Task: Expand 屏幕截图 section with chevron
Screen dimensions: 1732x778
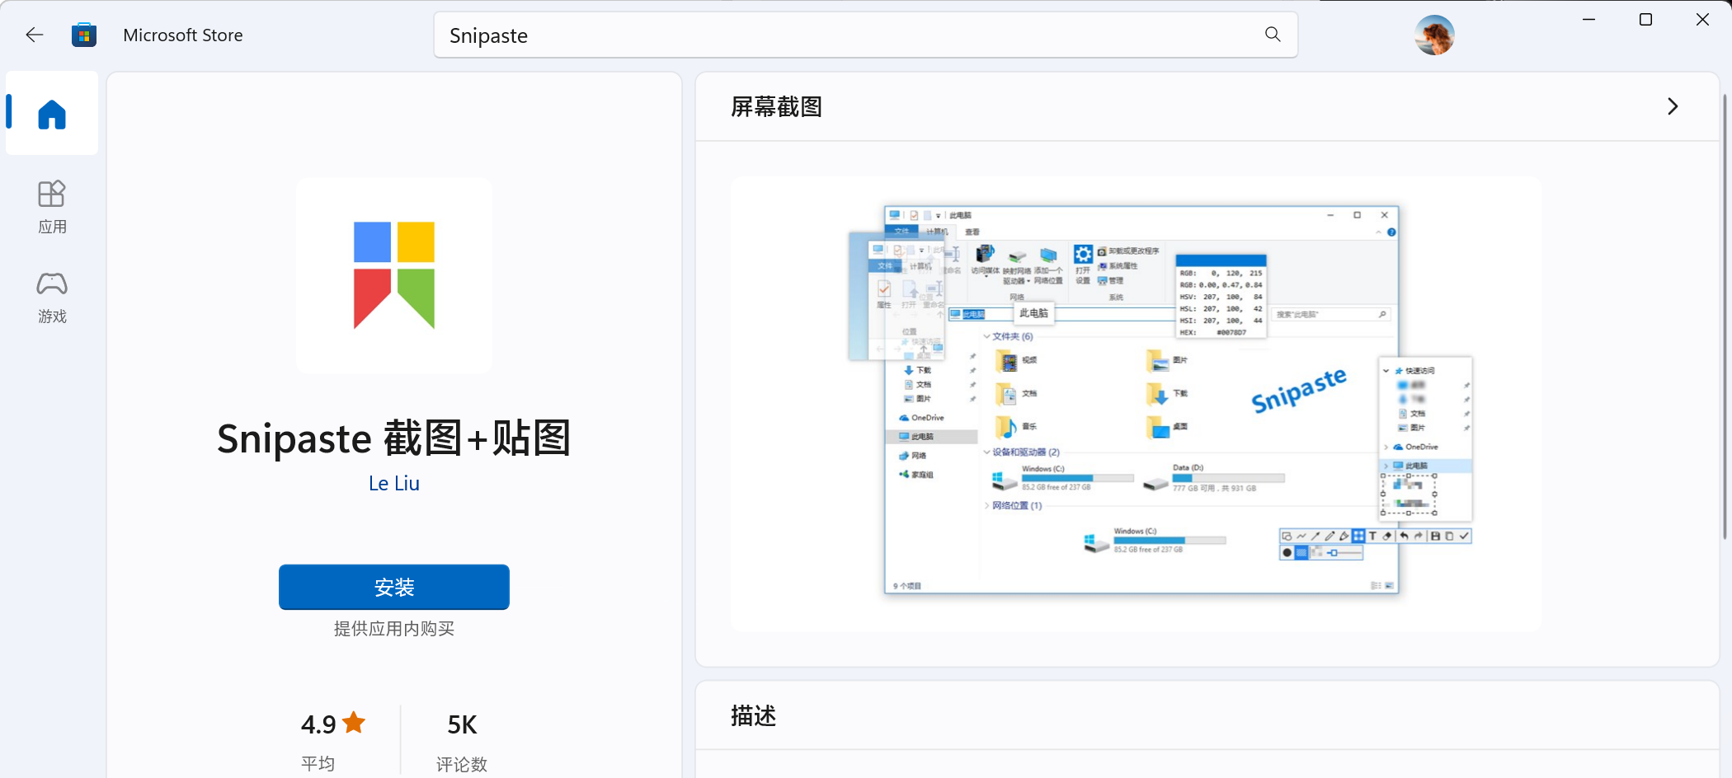Action: click(x=1673, y=106)
